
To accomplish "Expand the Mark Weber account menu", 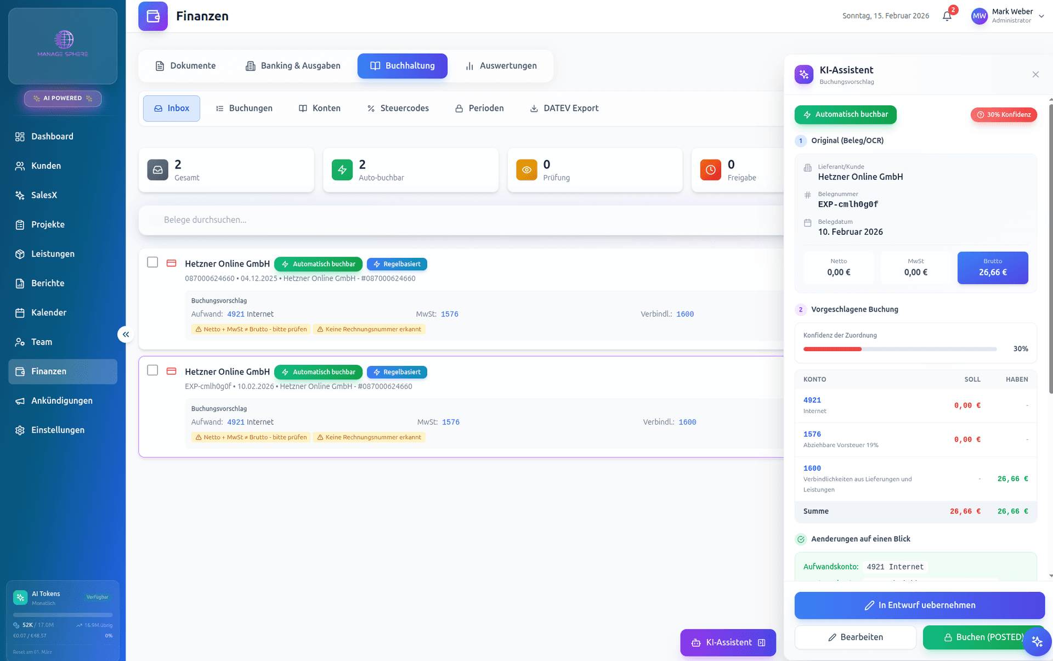I will (1041, 16).
